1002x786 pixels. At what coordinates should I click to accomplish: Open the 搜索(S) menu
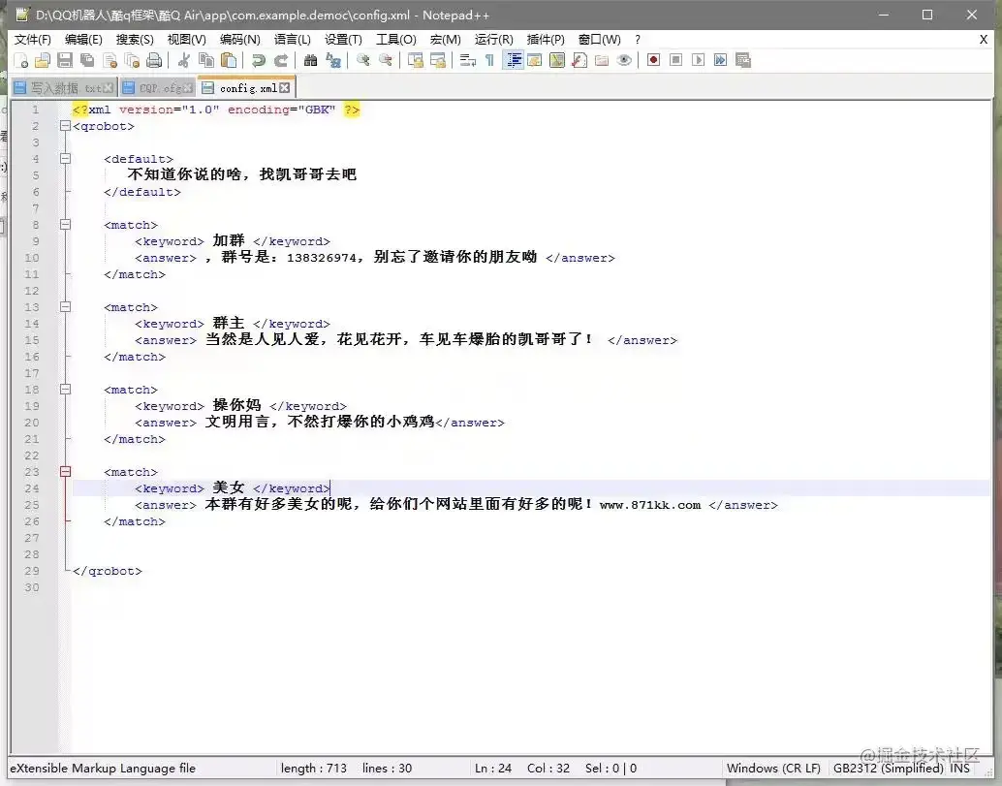[x=135, y=40]
